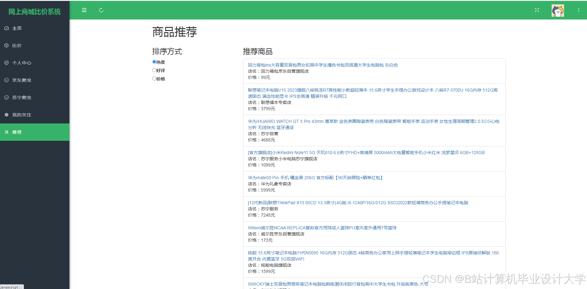This screenshot has height=289, width=587.
Task: Click the refresh icon in the header
Action: [101, 10]
